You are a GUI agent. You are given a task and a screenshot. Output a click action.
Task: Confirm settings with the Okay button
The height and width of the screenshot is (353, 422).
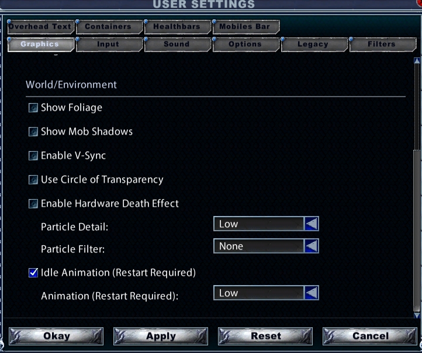click(x=56, y=336)
